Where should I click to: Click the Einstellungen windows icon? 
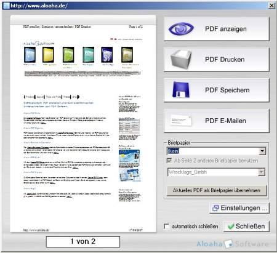click(x=215, y=208)
